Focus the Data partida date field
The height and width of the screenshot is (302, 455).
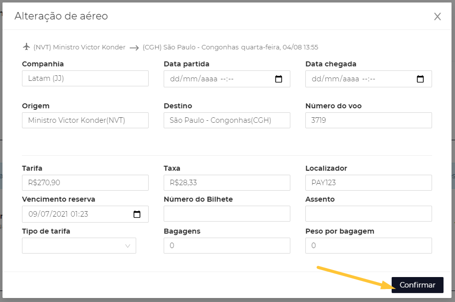coord(227,79)
